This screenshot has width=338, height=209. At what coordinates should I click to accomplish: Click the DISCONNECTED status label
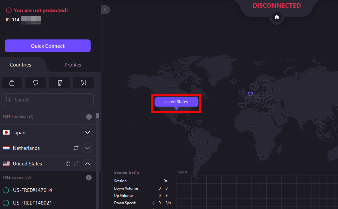pos(277,6)
